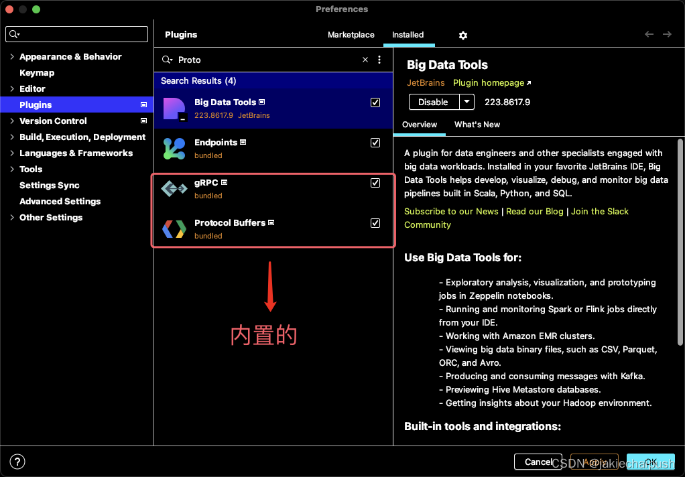Switch to the Installed tab
Viewport: 685px width, 477px height.
(408, 35)
